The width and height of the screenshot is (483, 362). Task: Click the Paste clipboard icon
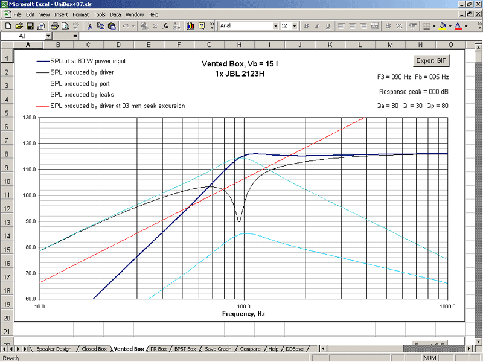[112, 26]
